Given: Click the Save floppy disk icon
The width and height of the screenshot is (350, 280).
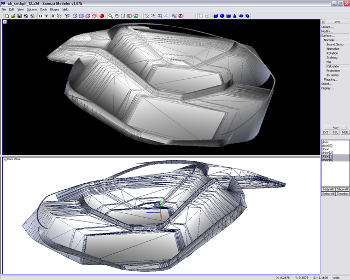Looking at the screenshot, I should point(20,16).
